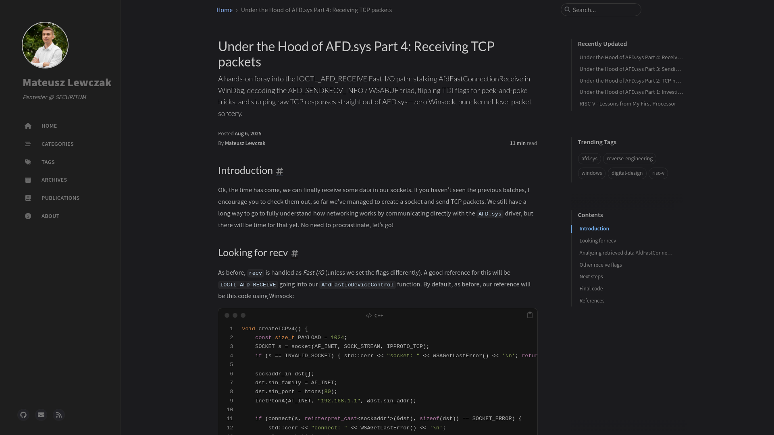Select the risc-v trending tag
Viewport: 774px width, 435px height.
[658, 173]
